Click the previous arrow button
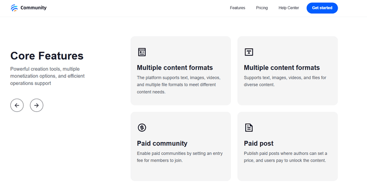 pyautogui.click(x=17, y=105)
